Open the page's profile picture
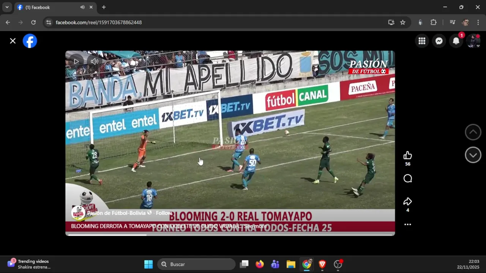Image resolution: width=486 pixels, height=273 pixels. (x=78, y=213)
